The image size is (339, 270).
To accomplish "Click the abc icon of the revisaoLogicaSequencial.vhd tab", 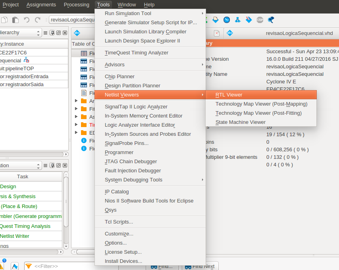I will pyautogui.click(x=230, y=33).
